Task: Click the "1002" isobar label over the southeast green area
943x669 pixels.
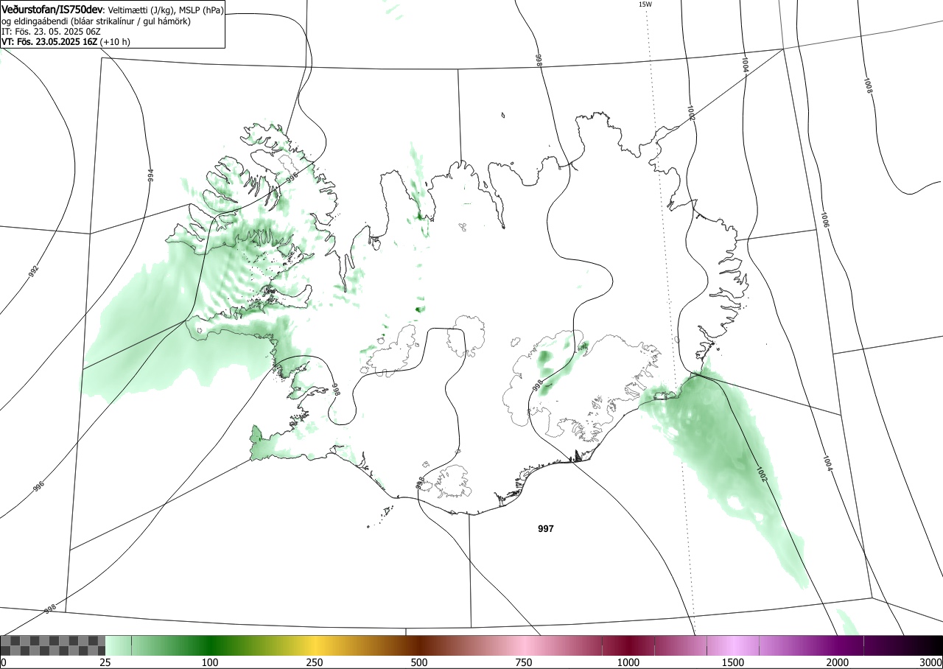Action: click(x=762, y=475)
